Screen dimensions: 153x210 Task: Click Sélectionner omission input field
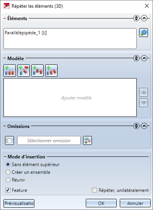click(49, 141)
